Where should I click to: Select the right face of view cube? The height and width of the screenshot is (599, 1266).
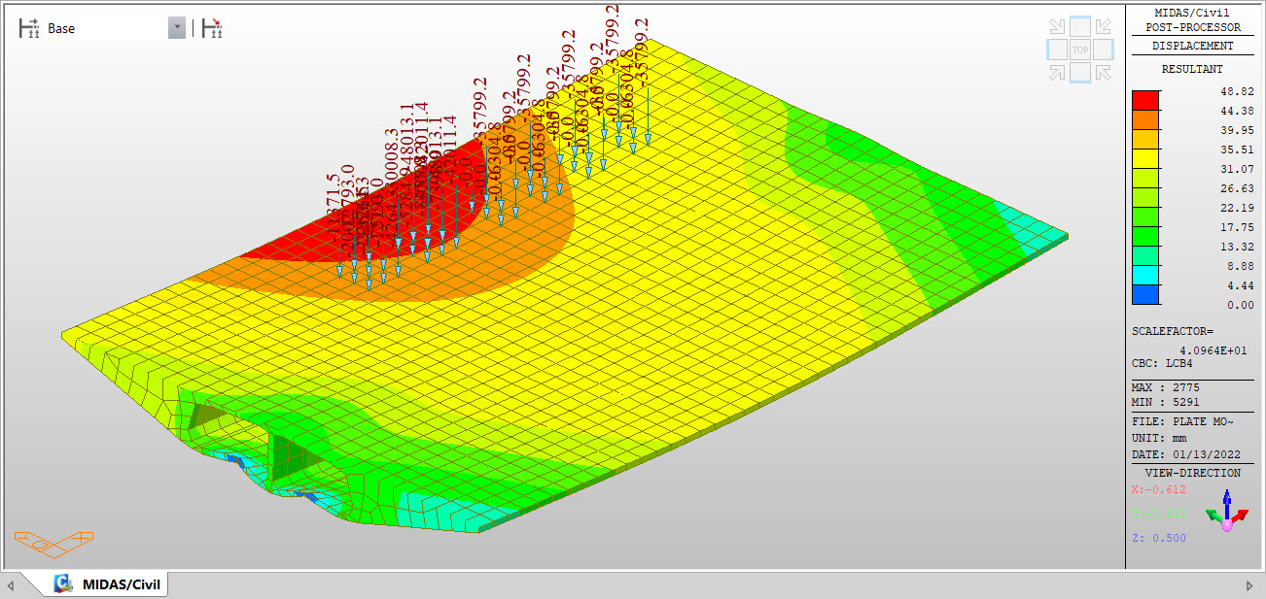point(1104,49)
